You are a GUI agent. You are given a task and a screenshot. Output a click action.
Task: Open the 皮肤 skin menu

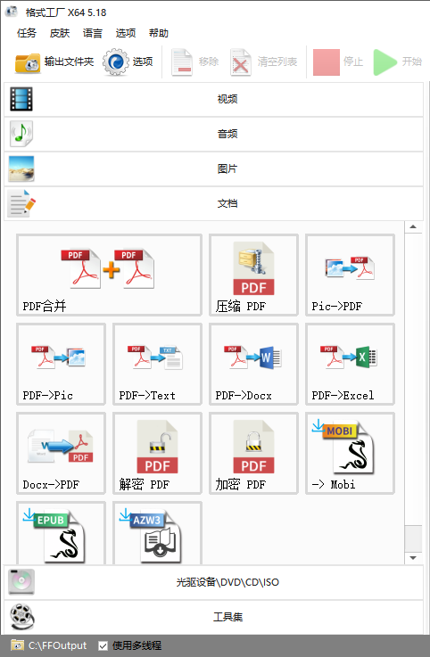coord(60,33)
